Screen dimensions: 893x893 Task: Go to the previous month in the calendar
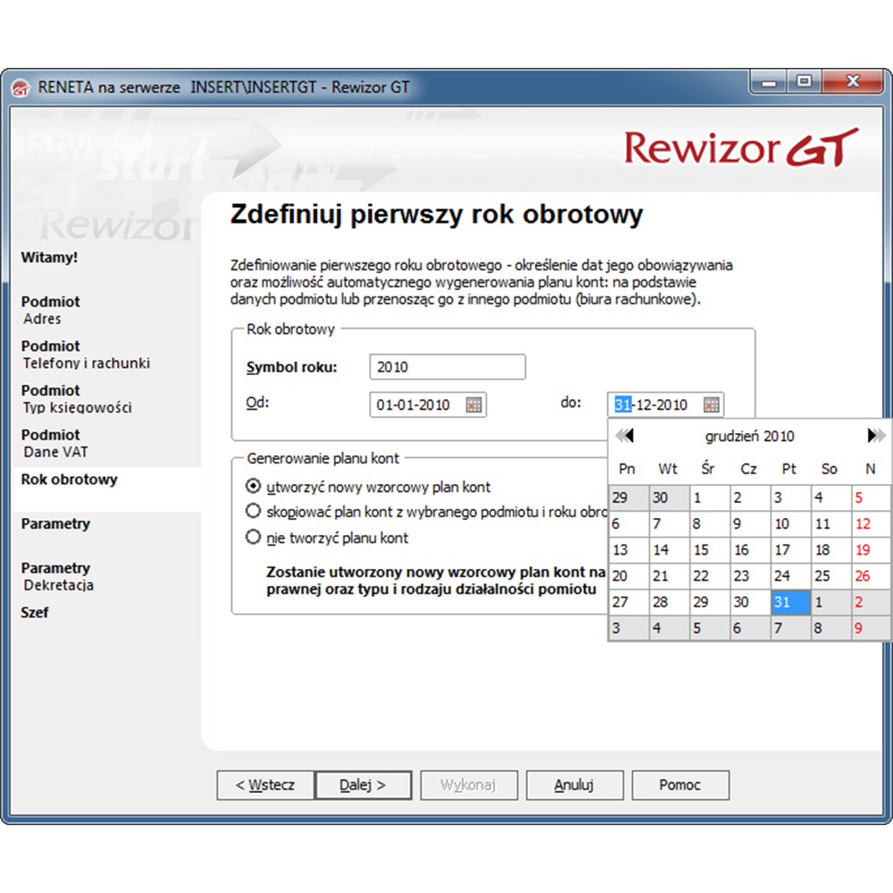coord(625,436)
